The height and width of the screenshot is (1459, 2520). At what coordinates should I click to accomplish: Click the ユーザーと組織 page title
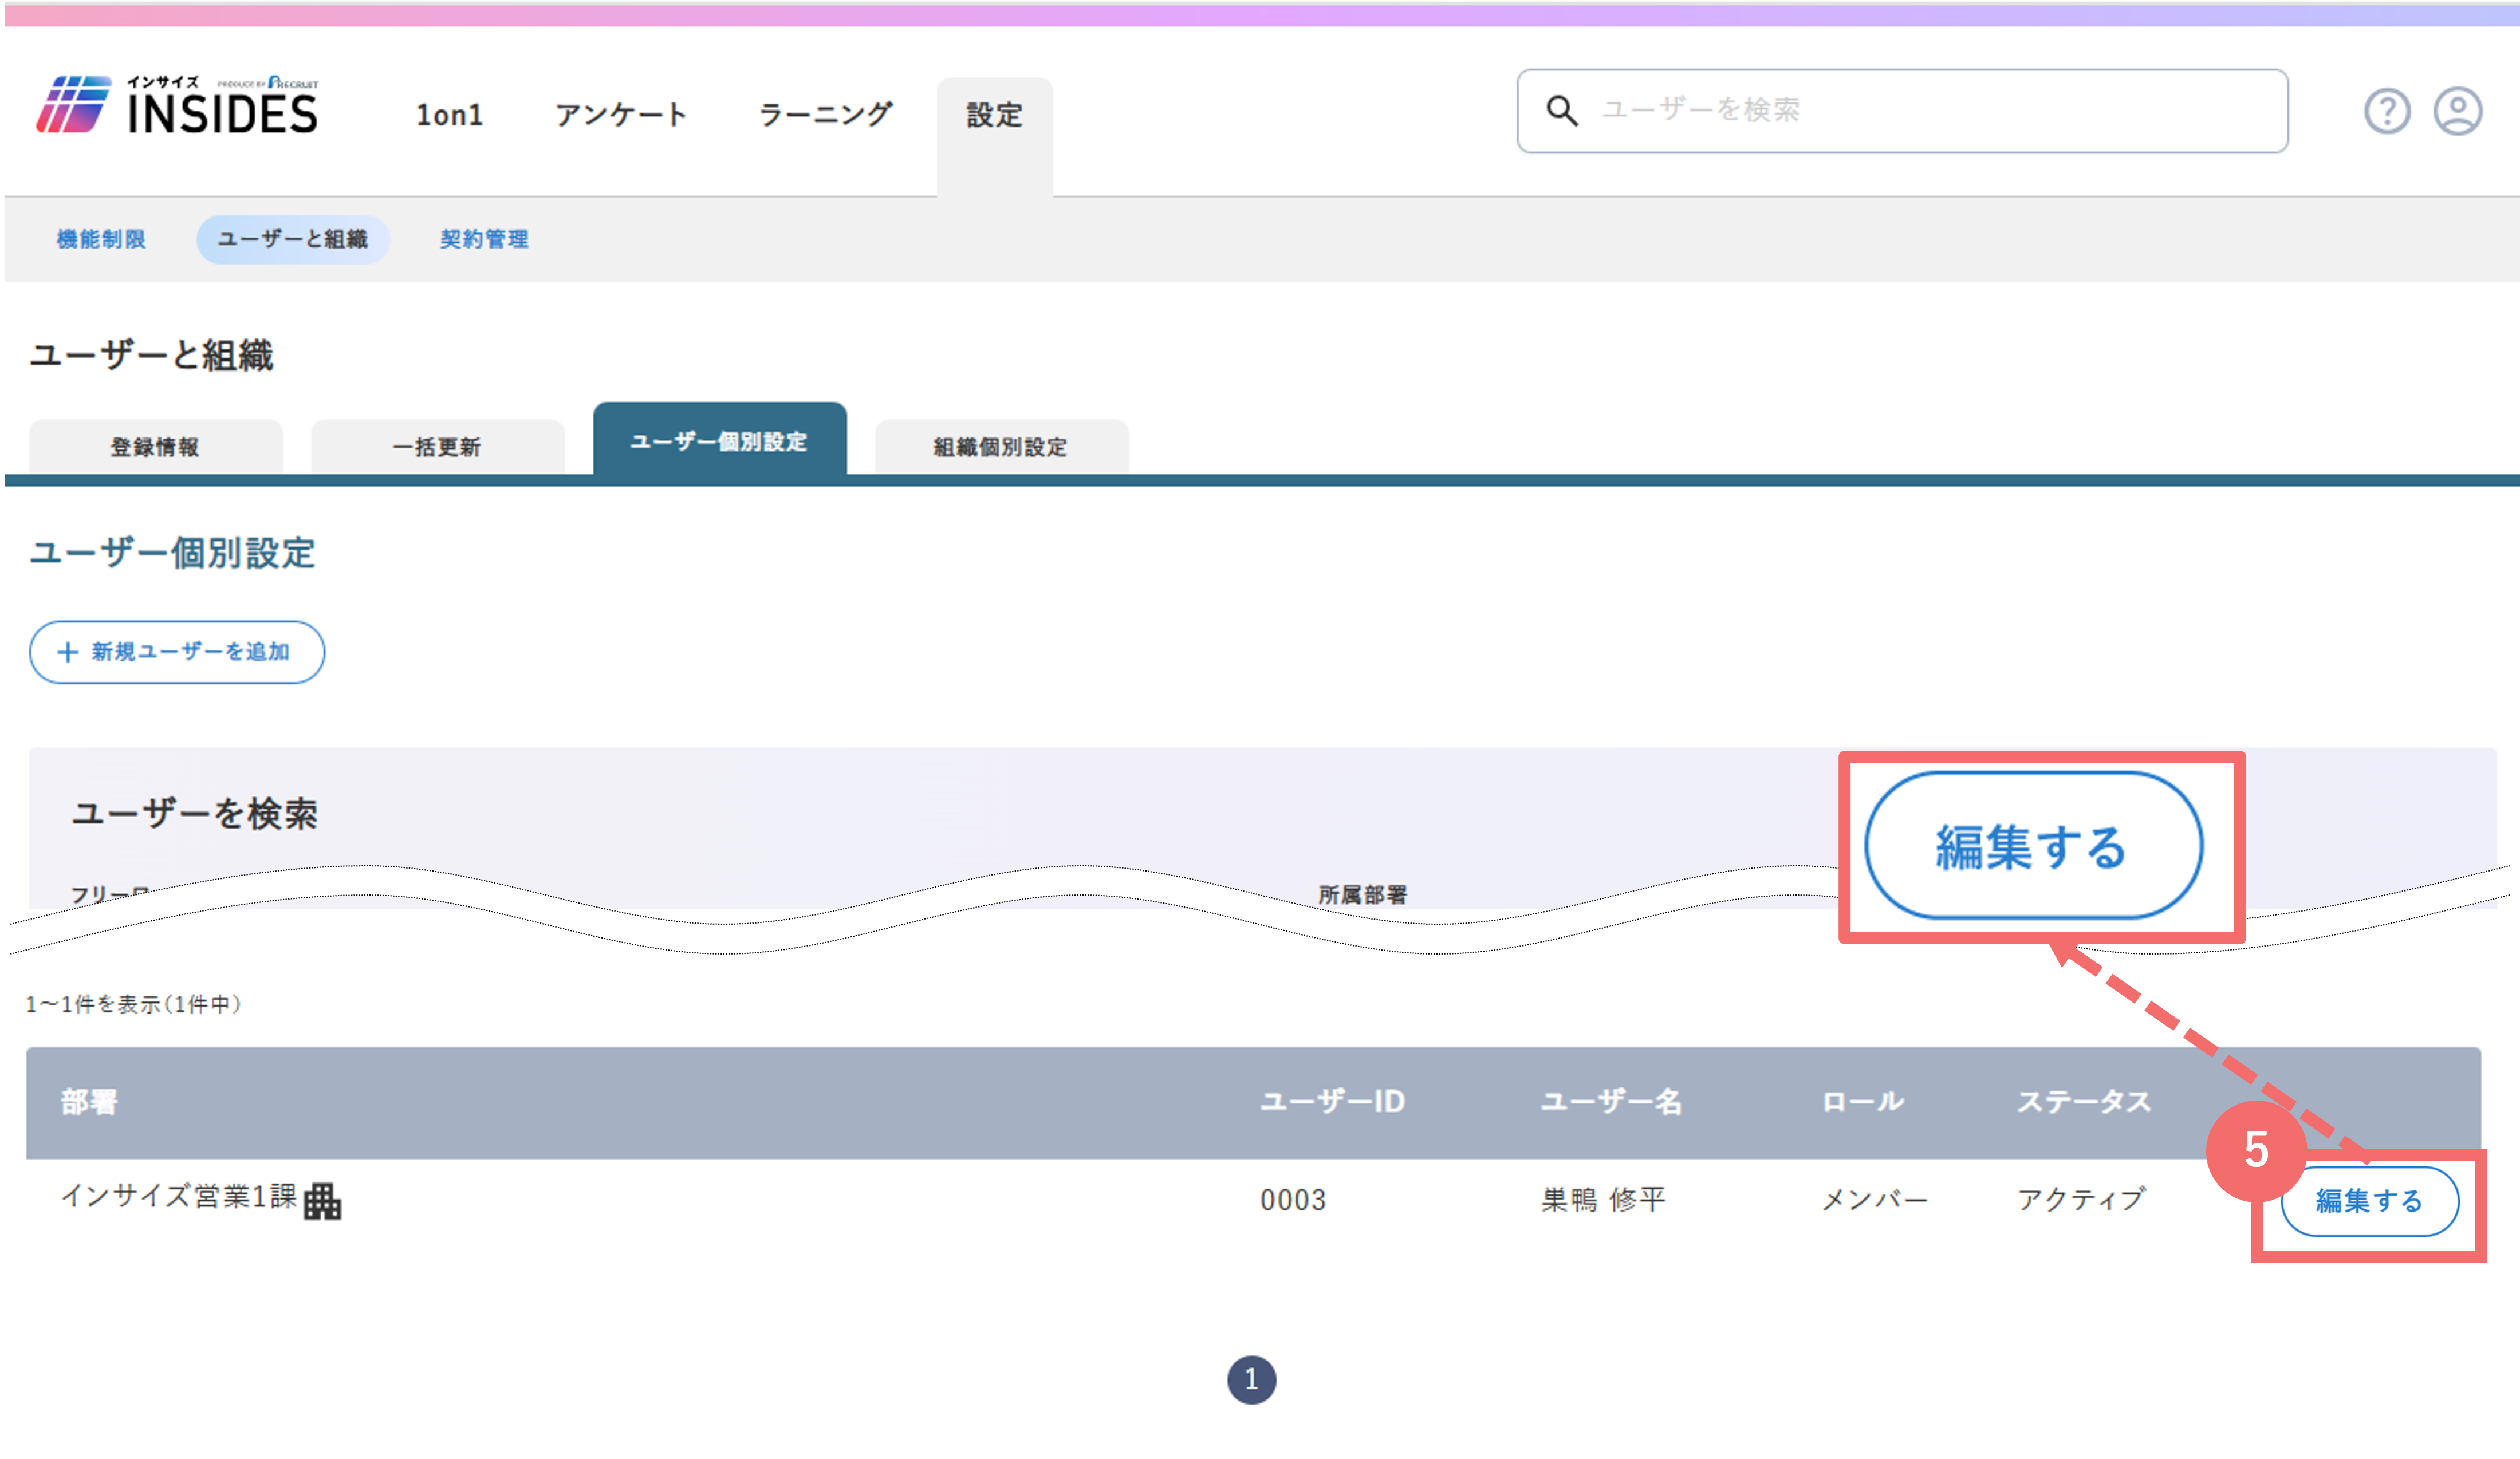coord(151,355)
